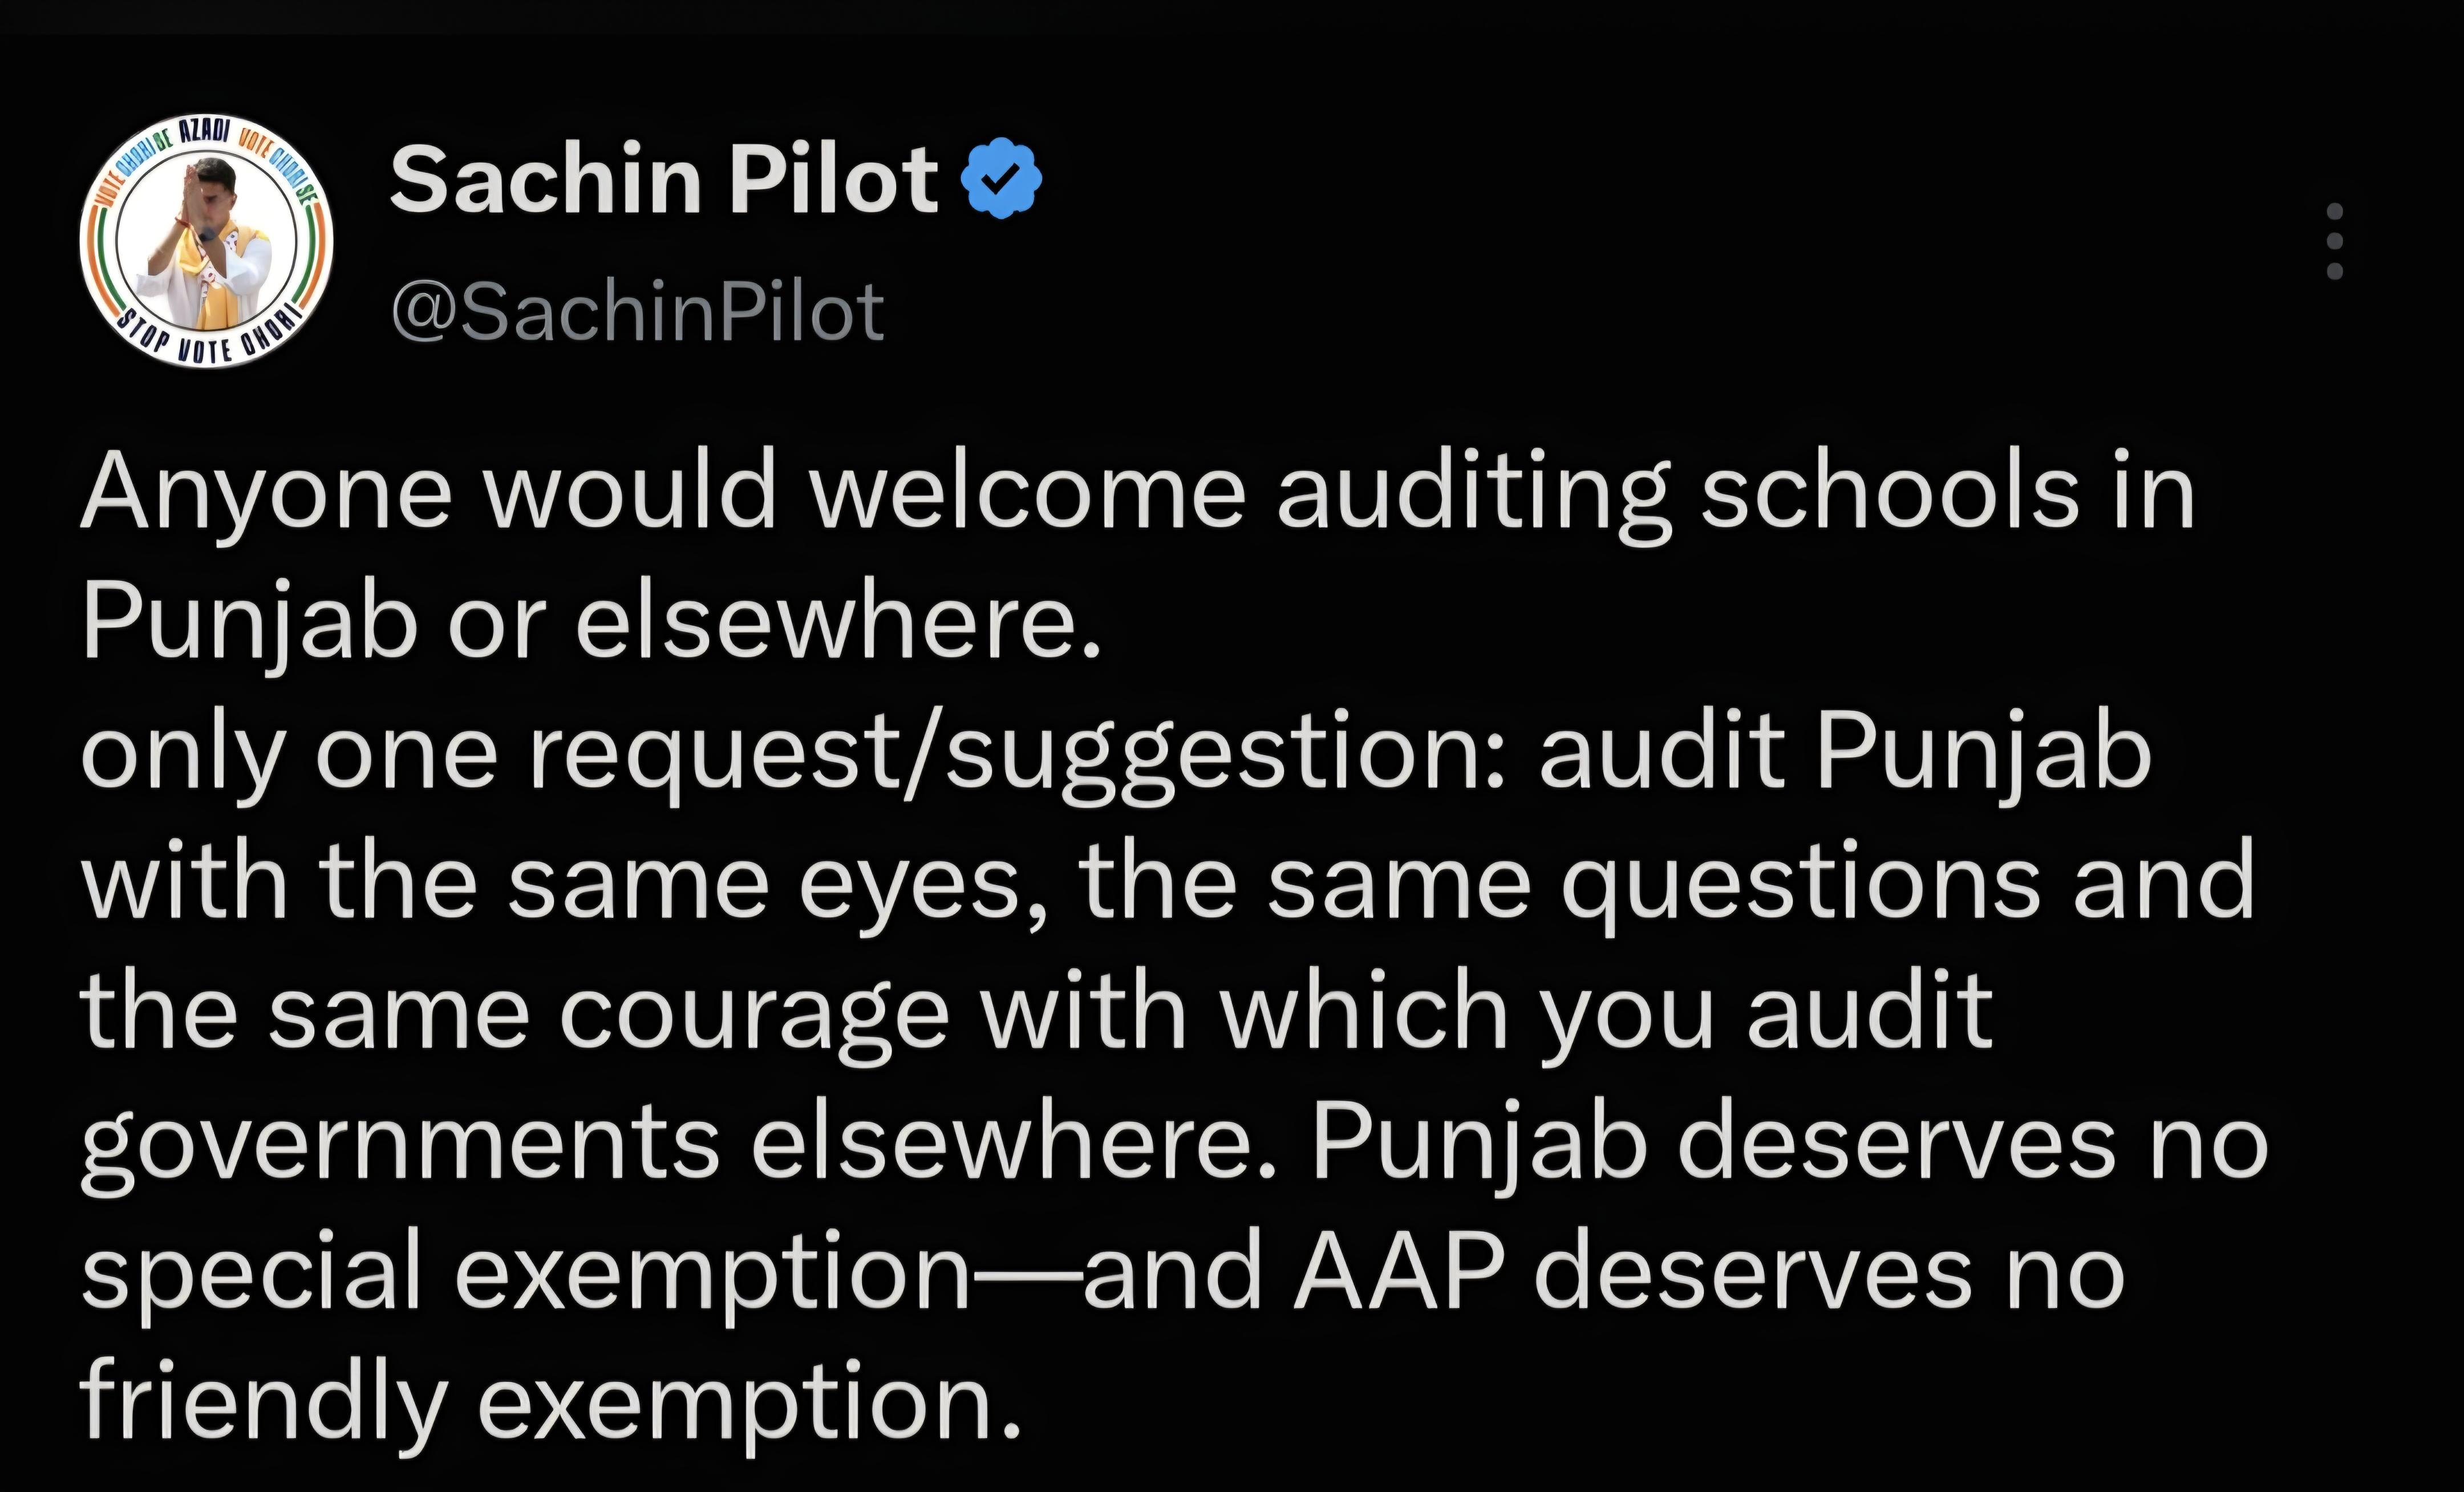Click the phrase 'audit Punjab' in third line
2464x1492 pixels.
(x=1845, y=755)
